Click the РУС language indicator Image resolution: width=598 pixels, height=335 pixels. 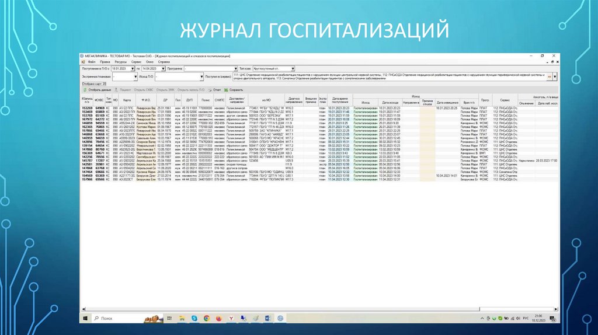(x=526, y=318)
